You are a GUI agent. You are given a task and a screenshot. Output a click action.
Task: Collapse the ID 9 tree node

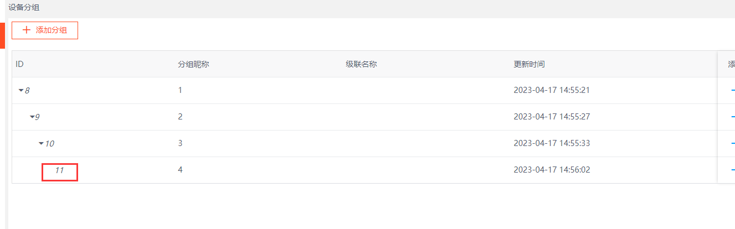click(x=32, y=117)
